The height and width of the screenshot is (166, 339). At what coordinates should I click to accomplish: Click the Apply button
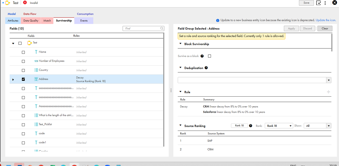291,28
